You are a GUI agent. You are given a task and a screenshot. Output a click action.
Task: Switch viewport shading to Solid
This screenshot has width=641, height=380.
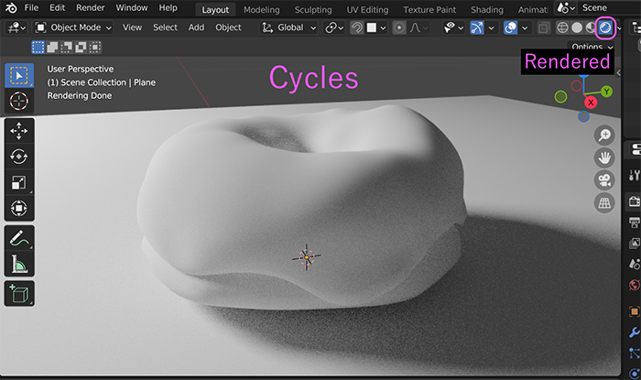coord(577,27)
